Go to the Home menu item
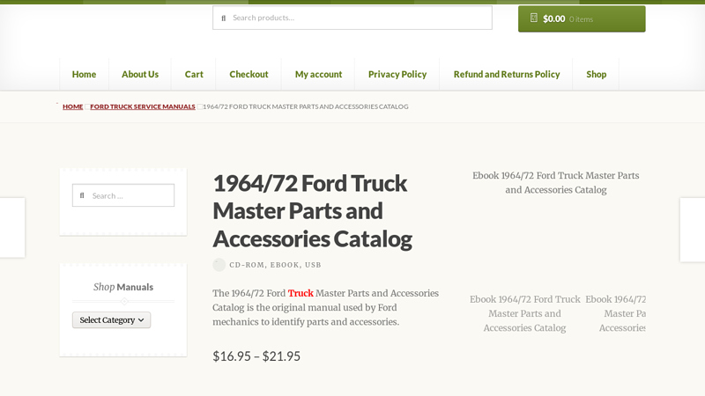 [84, 75]
